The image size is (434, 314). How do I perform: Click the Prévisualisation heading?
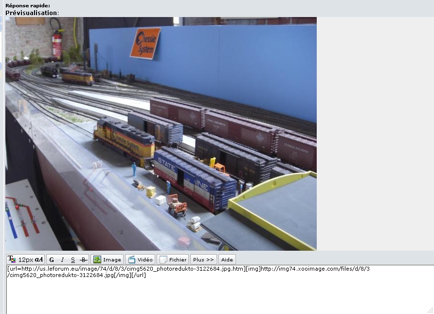click(x=32, y=13)
